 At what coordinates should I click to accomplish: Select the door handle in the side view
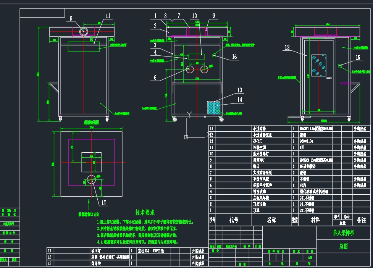click(329, 78)
